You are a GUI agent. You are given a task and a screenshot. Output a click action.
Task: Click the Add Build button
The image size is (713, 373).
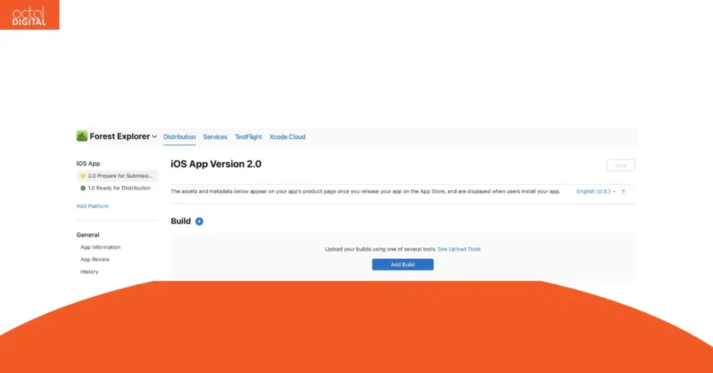click(x=403, y=264)
